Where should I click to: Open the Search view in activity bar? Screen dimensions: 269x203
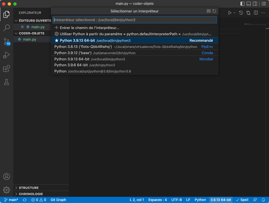click(6, 28)
